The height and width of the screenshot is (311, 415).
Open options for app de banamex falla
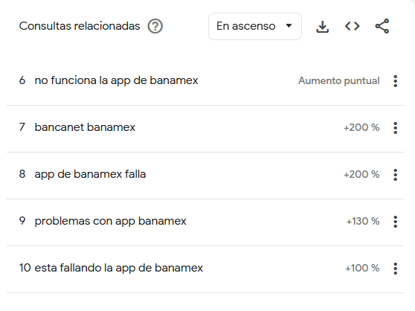tap(396, 175)
